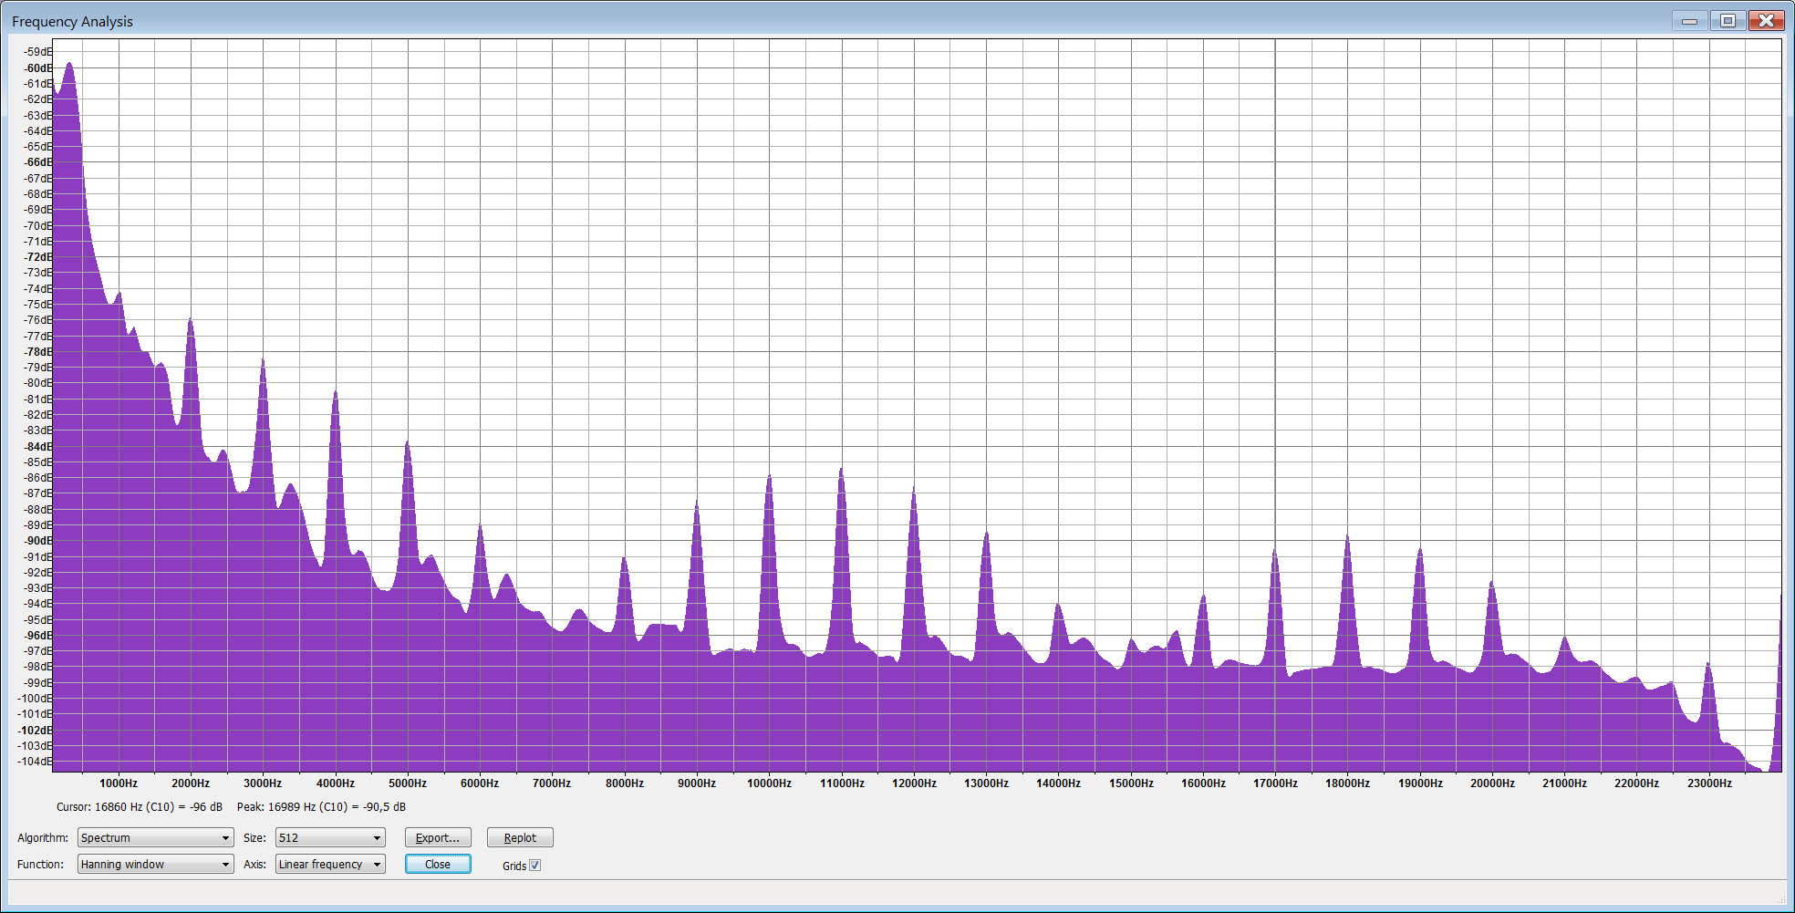The width and height of the screenshot is (1795, 913).
Task: Maximize the Frequency Analysis window
Action: point(1728,20)
